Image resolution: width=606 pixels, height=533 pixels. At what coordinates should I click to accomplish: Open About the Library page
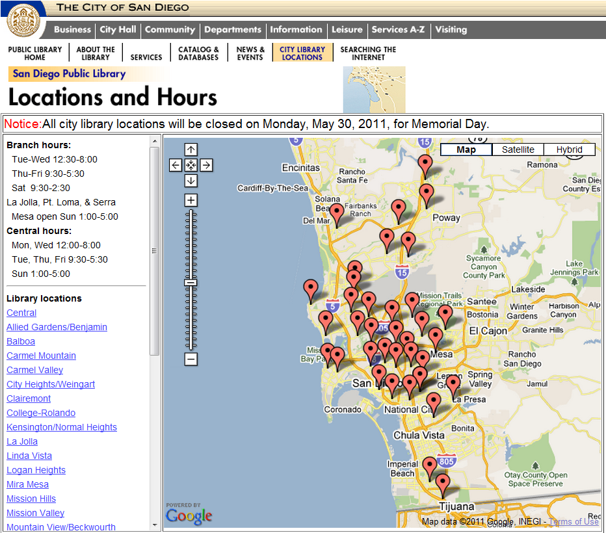pyautogui.click(x=96, y=53)
